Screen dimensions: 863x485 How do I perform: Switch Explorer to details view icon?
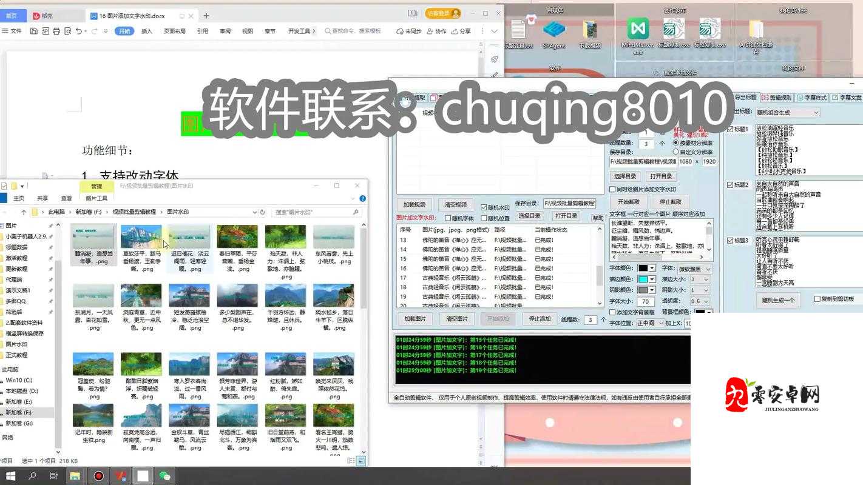click(351, 461)
